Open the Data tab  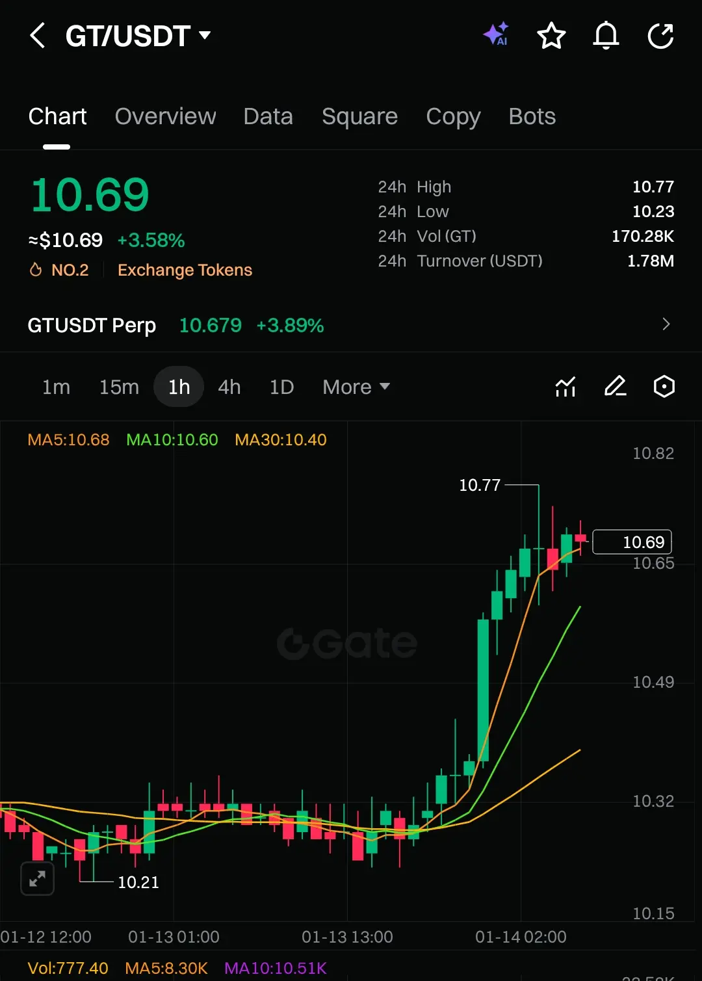point(268,116)
